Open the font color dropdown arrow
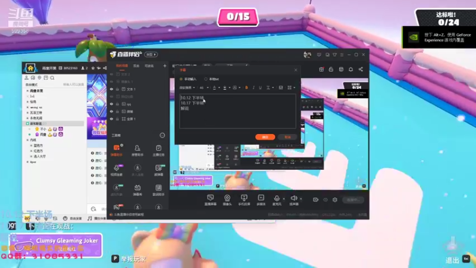Viewport: 476px width, 268px height. [219, 88]
